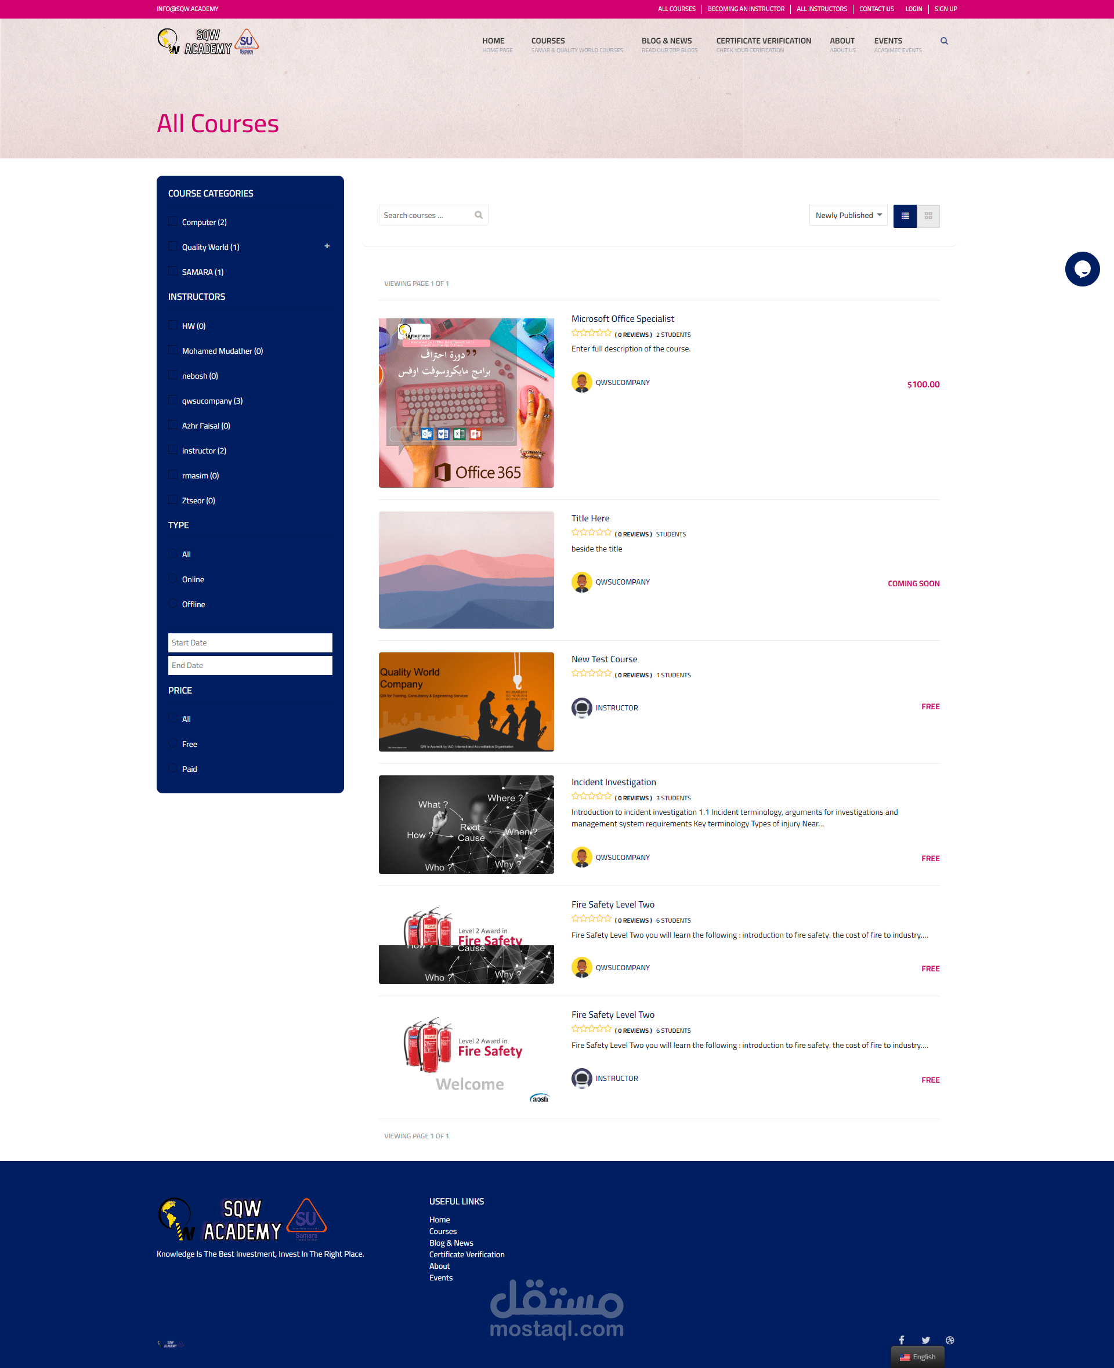Select the Free price radio button

(x=173, y=743)
